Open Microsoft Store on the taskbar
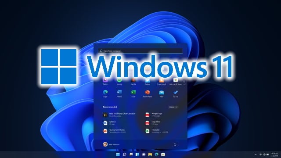 pyautogui.click(x=163, y=154)
